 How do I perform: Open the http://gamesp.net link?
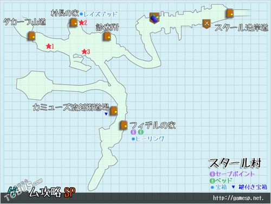[238, 198]
